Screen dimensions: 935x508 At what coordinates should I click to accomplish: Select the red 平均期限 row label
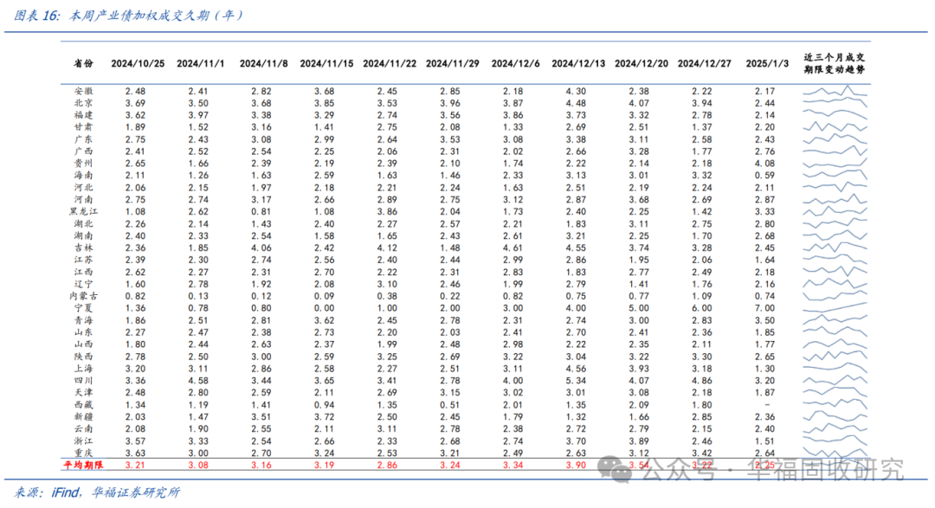pos(83,465)
